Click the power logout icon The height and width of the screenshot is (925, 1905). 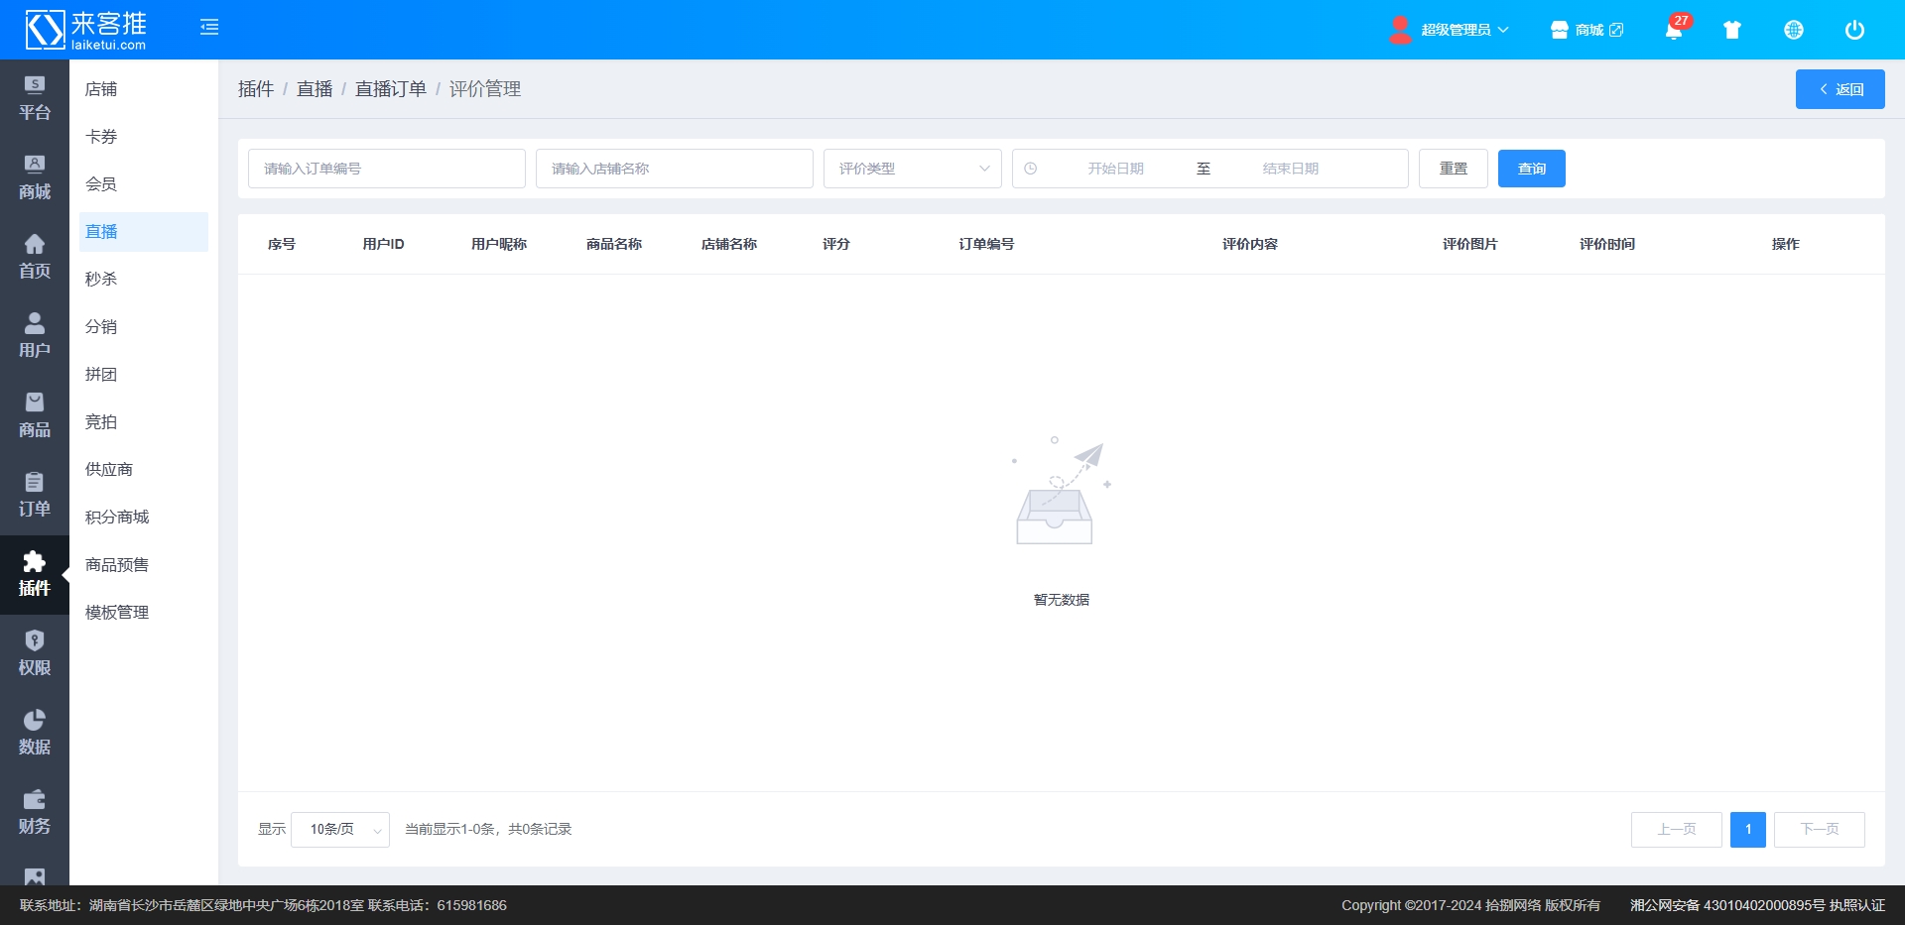1854,30
